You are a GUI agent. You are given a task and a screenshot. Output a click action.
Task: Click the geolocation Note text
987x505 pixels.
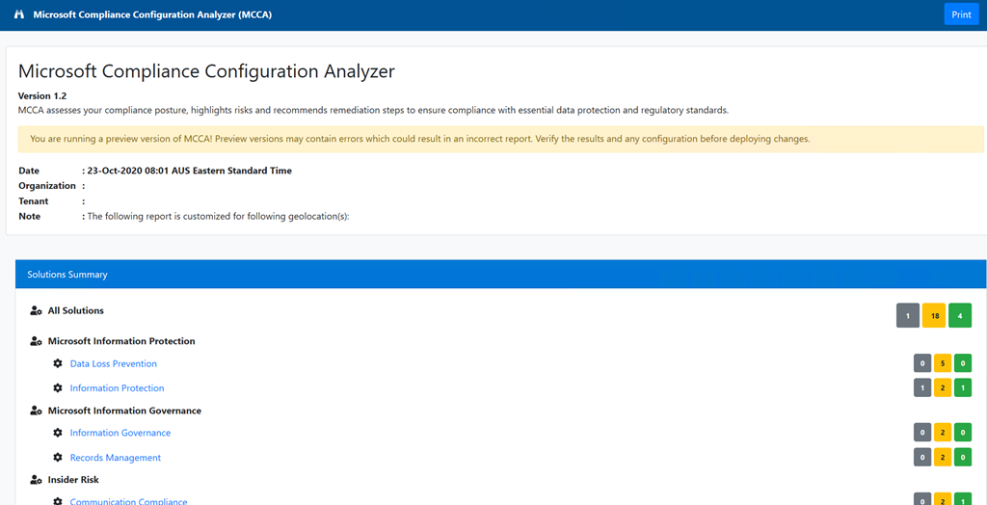tap(218, 217)
